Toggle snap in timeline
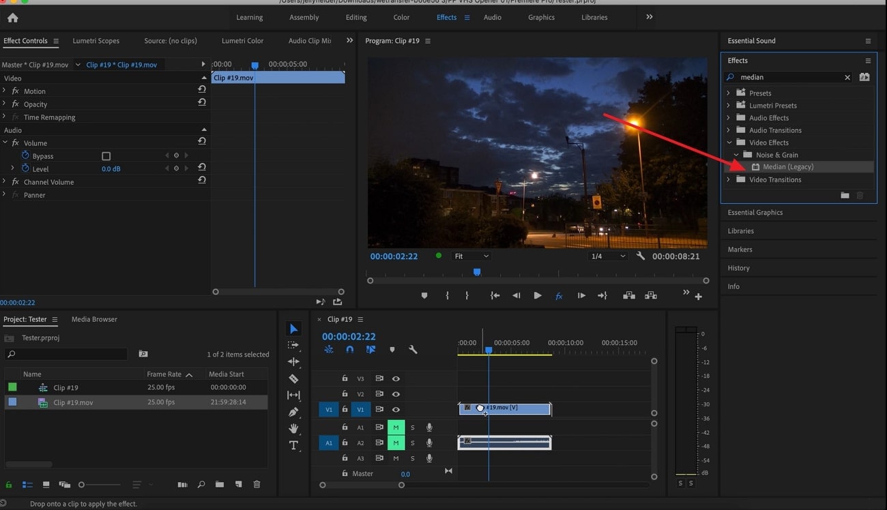This screenshot has height=510, width=887. (x=349, y=349)
